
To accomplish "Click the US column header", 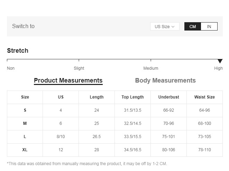I will point(61,97).
